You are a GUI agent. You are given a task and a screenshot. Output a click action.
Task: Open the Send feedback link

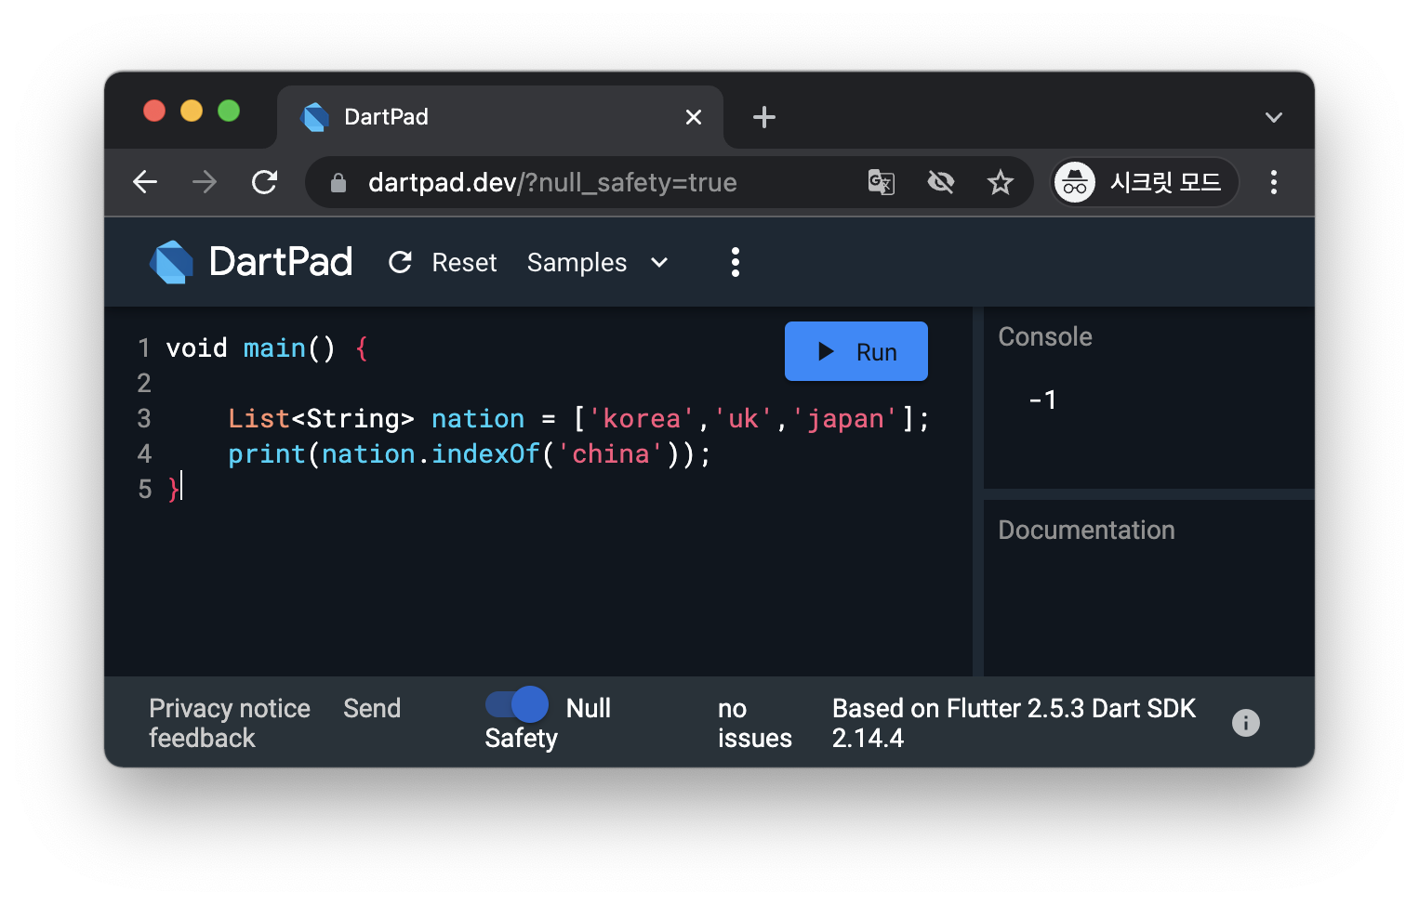275,723
